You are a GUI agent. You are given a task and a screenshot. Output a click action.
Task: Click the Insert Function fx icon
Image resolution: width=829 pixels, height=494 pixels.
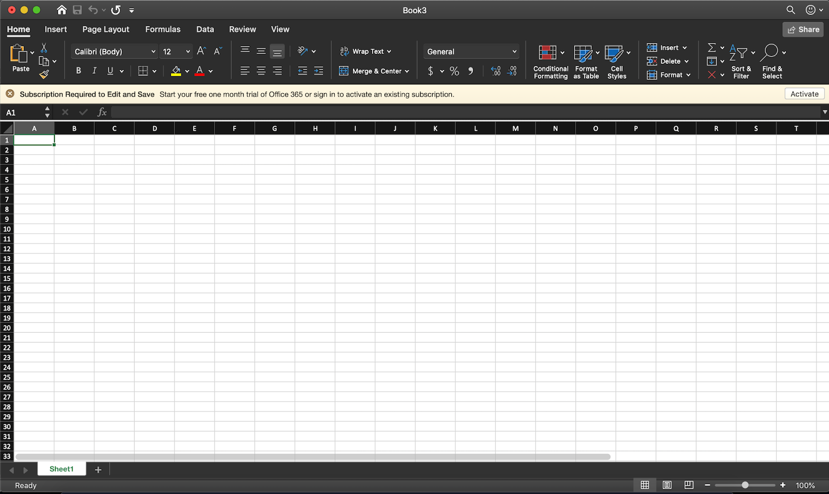tap(102, 112)
